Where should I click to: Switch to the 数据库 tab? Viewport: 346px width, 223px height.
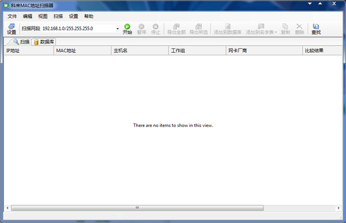(44, 42)
